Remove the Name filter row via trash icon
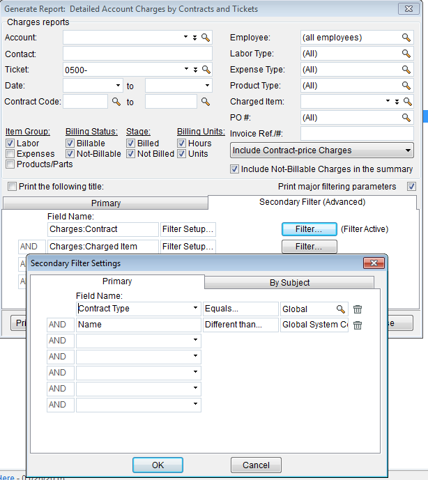 click(x=358, y=325)
